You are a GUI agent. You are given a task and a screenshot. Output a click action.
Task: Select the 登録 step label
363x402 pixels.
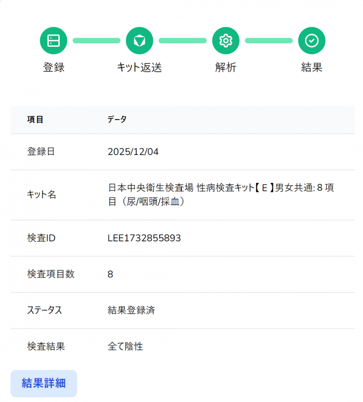tap(53, 67)
